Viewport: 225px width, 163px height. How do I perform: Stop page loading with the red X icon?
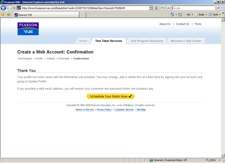click(168, 8)
